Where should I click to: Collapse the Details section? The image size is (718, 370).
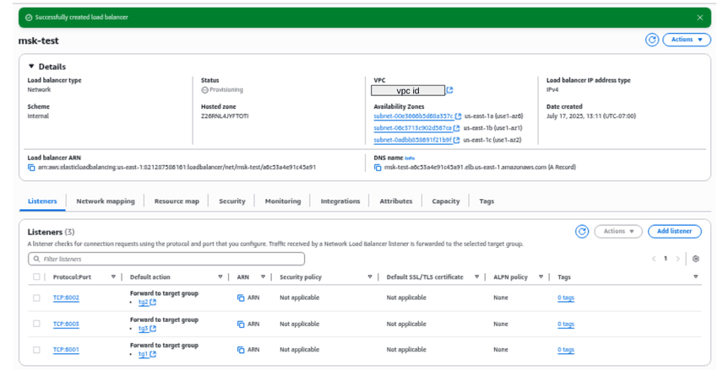coord(32,67)
